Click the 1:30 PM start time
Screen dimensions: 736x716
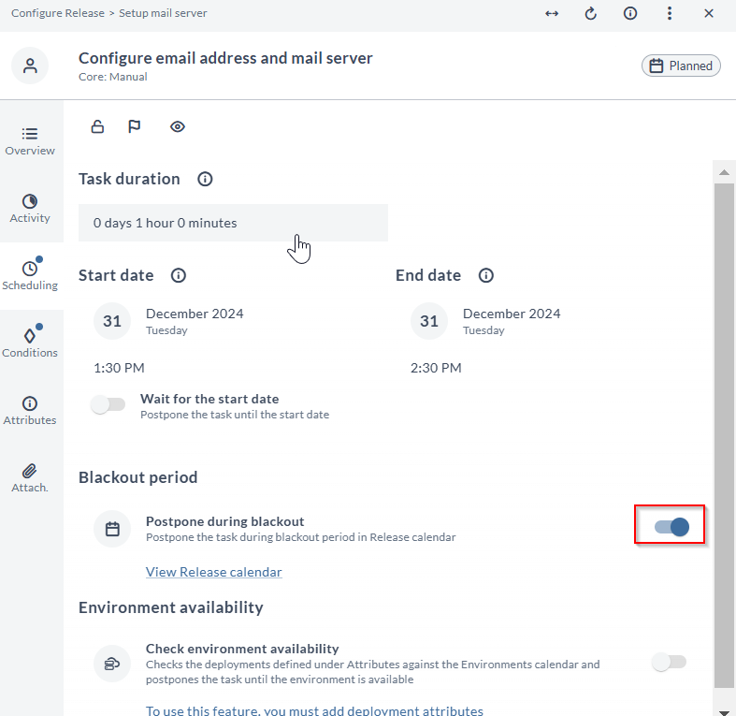(119, 368)
